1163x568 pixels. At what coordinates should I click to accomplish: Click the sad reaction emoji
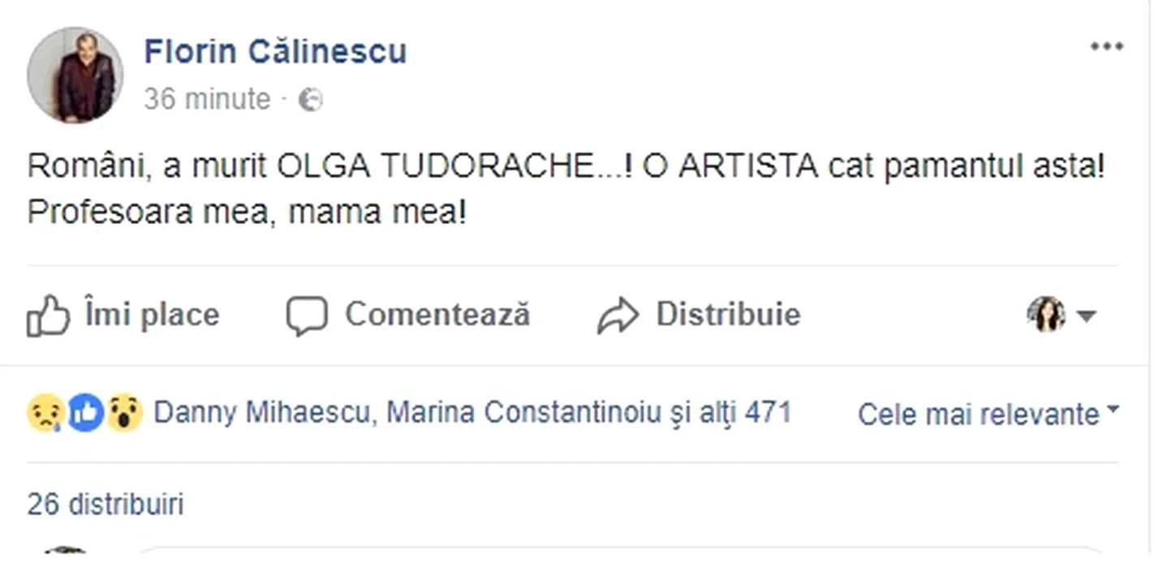45,413
